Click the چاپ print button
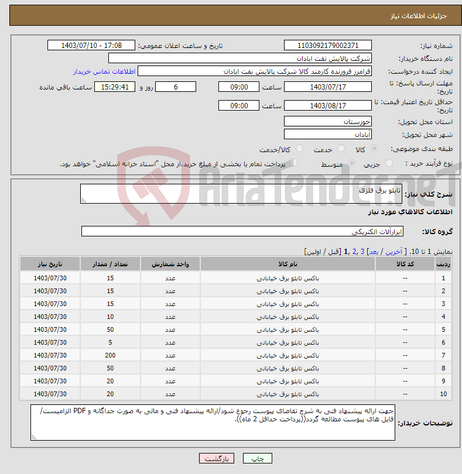Image resolution: width=462 pixels, height=474 pixels. [x=258, y=458]
